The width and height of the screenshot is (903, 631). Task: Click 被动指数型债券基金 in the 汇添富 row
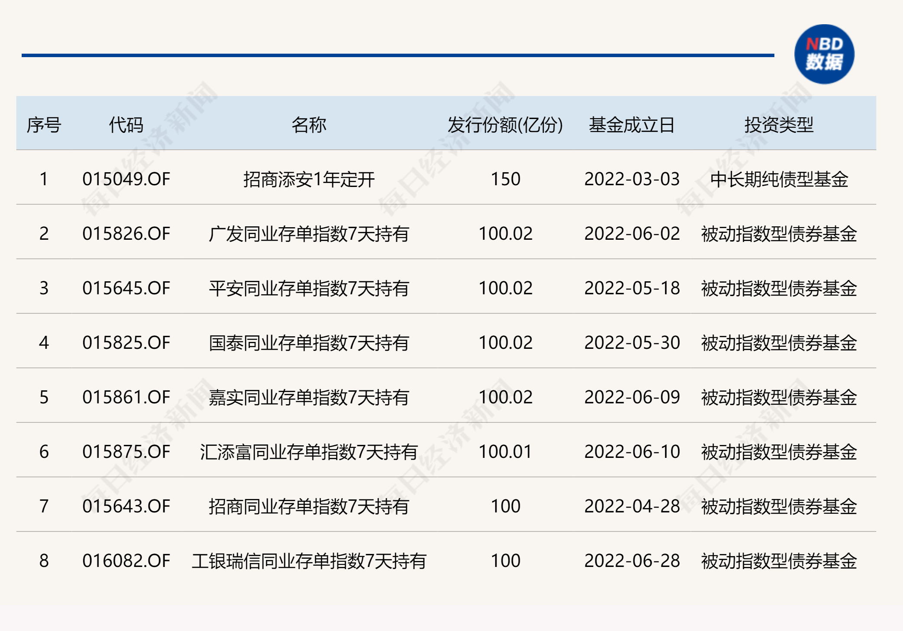click(779, 452)
